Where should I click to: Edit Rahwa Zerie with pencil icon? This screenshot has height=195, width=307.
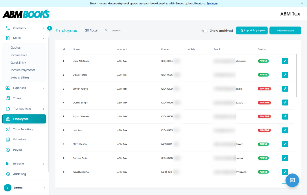point(285,158)
